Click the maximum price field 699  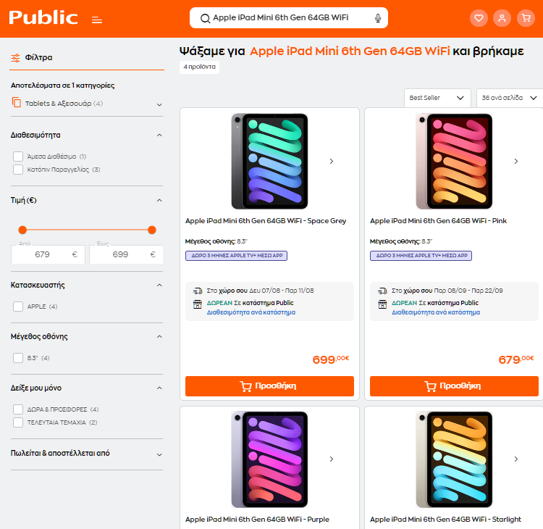(126, 254)
